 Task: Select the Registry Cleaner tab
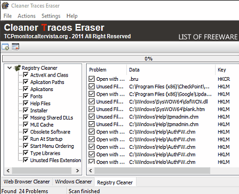pyautogui.click(x=115, y=182)
